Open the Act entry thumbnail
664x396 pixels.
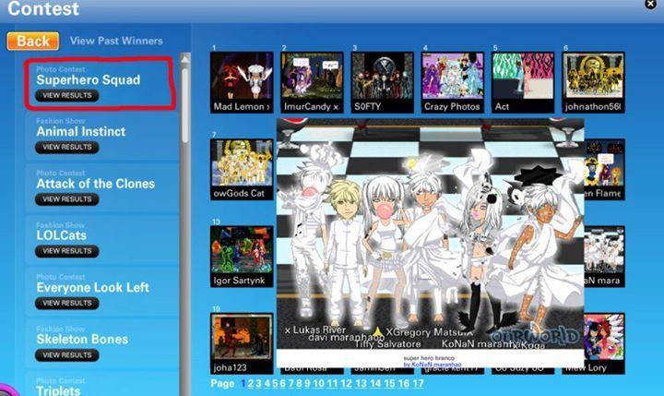click(523, 83)
